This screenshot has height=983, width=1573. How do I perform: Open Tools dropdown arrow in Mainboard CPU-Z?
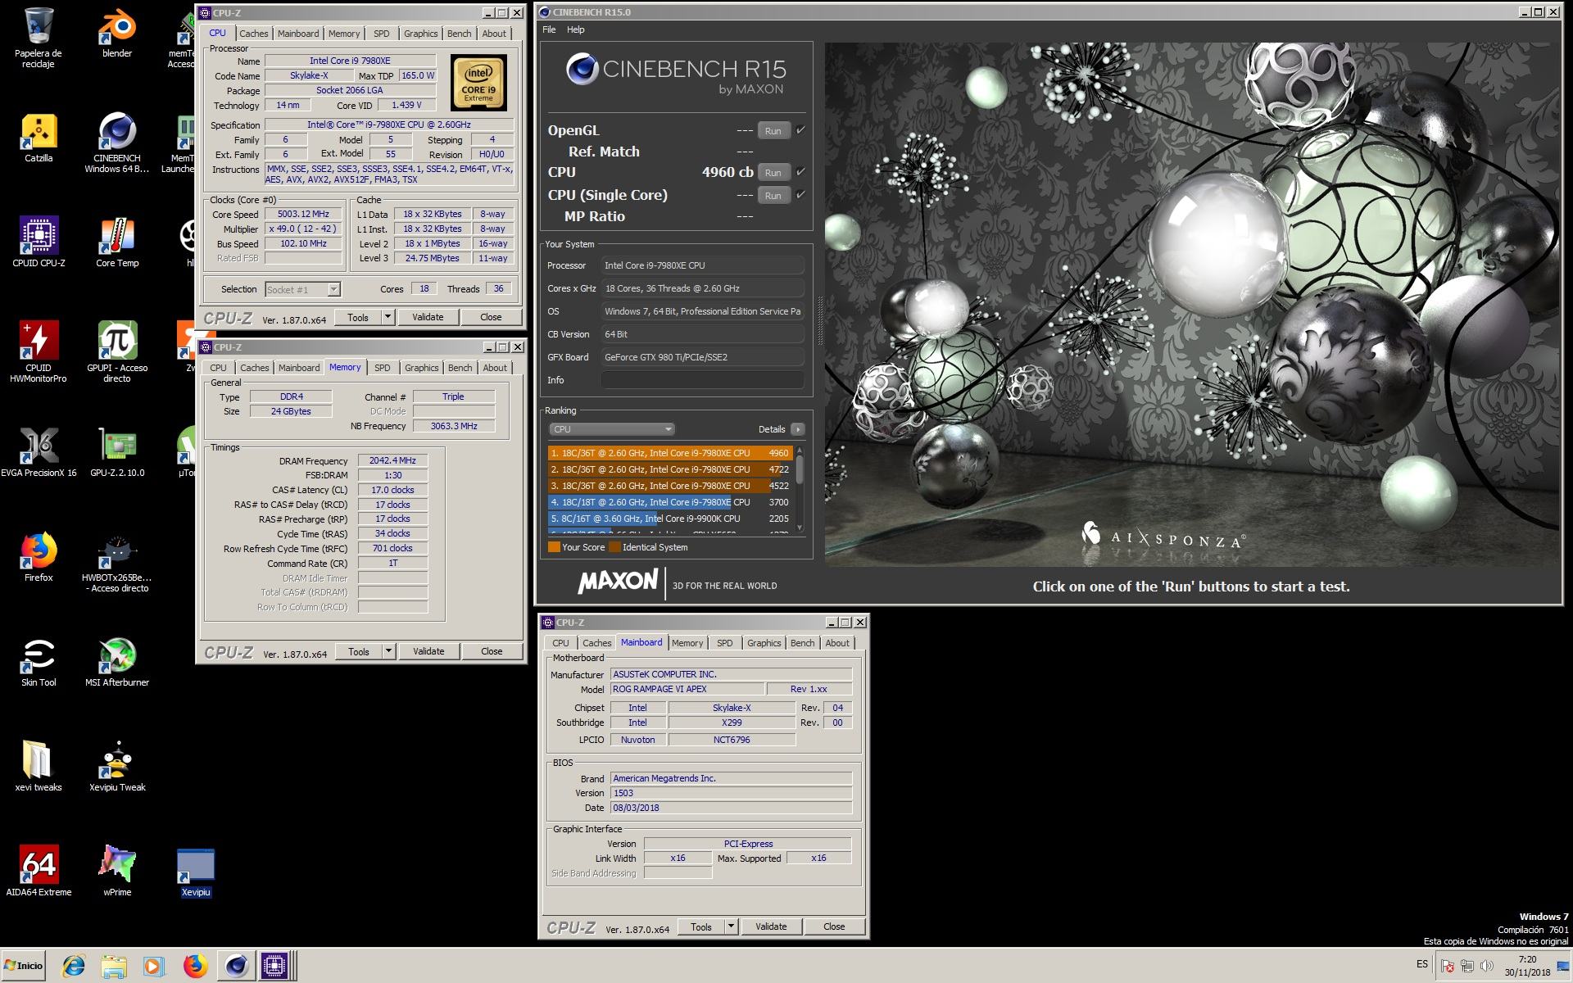click(x=731, y=926)
